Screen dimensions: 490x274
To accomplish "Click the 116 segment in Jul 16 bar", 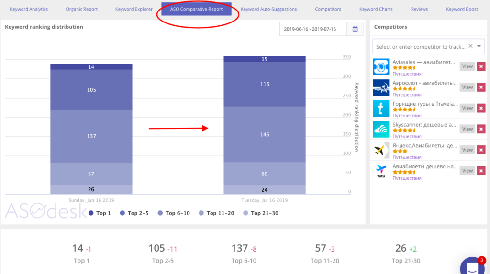I will pyautogui.click(x=264, y=84).
